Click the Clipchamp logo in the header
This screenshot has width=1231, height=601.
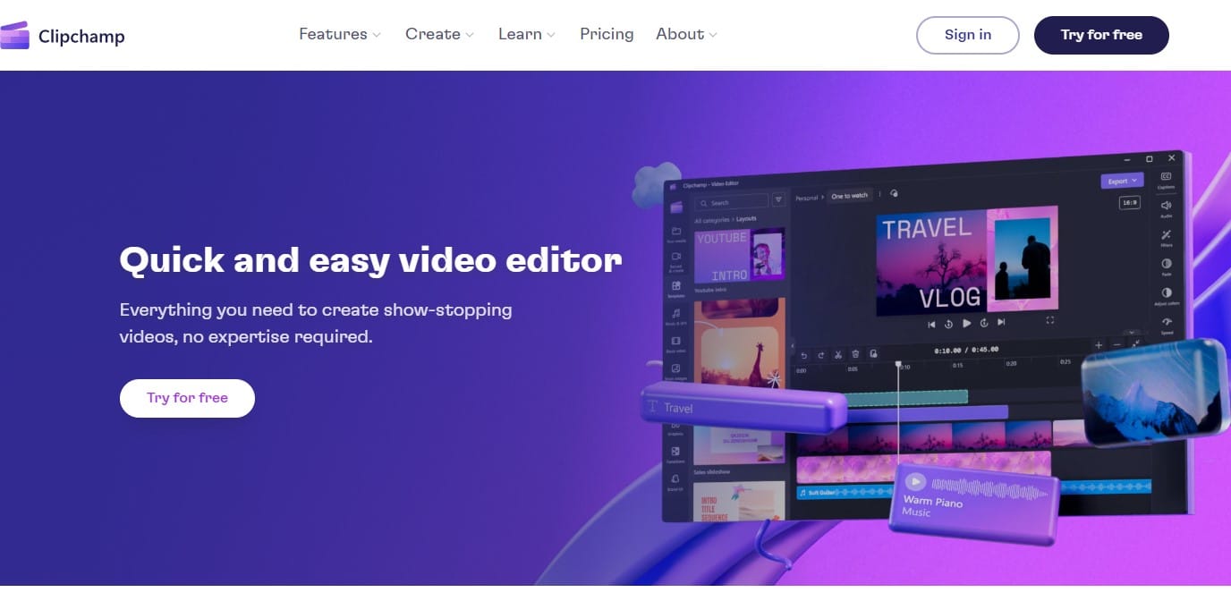pyautogui.click(x=63, y=36)
